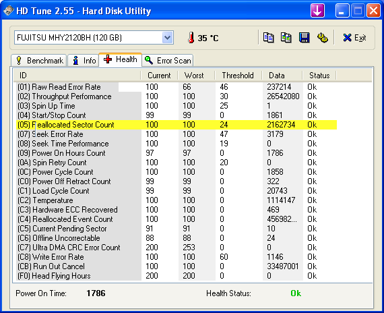Minimize the HD Tune window
Screen dimensions: 384x313
coord(342,11)
